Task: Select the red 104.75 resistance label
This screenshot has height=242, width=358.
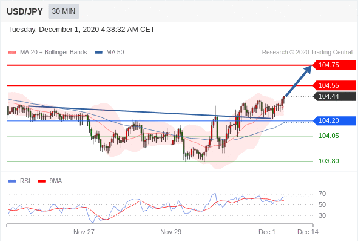Action: [x=334, y=65]
